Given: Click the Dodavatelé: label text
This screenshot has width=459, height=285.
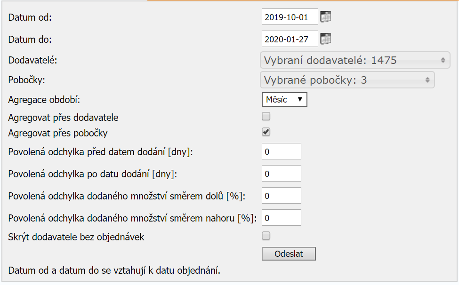Looking at the screenshot, I should 33,60.
